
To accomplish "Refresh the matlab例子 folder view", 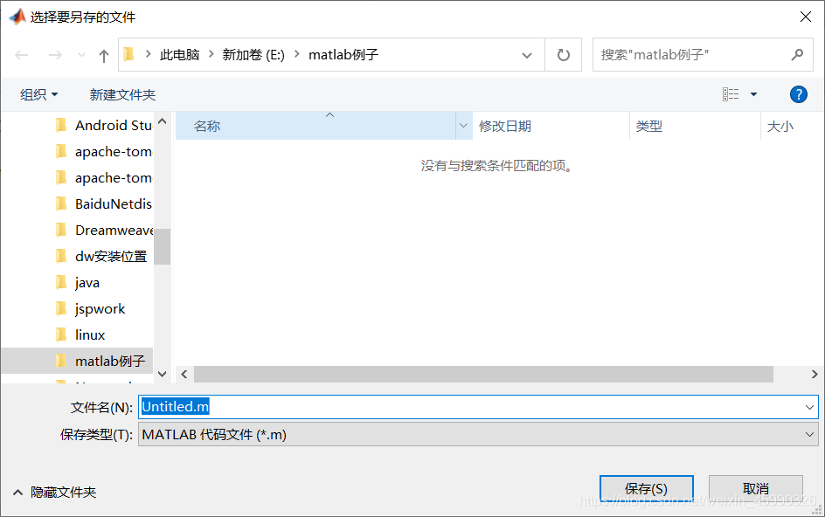I will coord(563,54).
